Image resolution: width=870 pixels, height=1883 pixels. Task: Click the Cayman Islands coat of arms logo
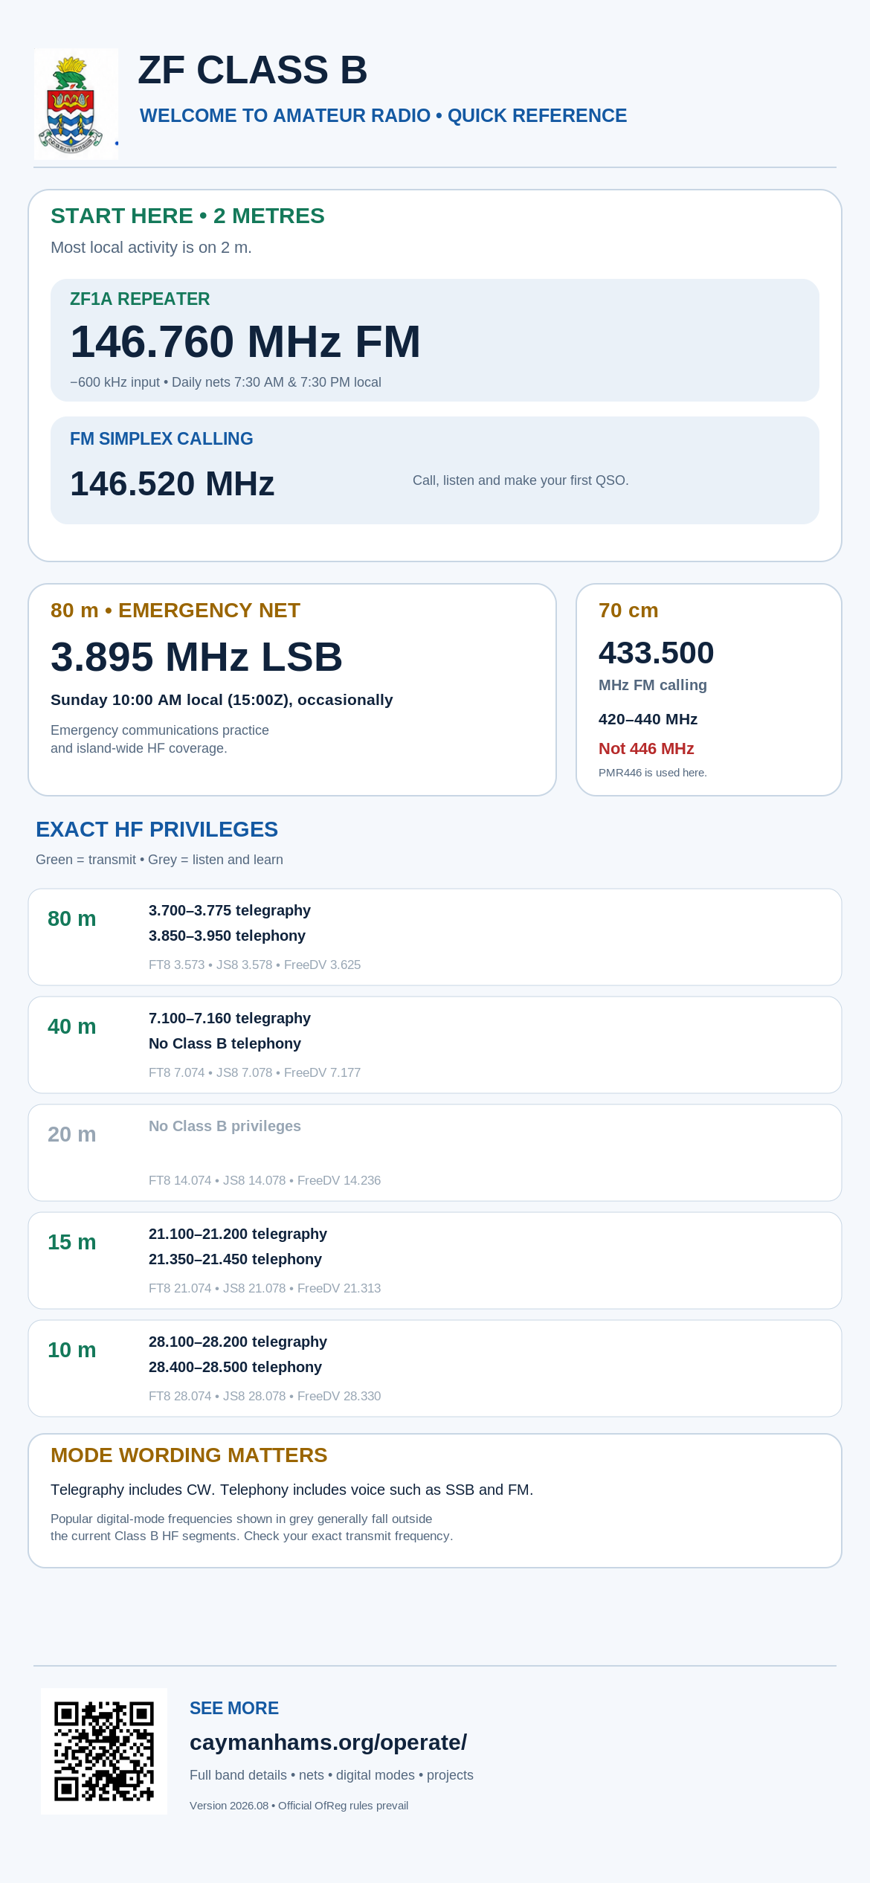[76, 104]
